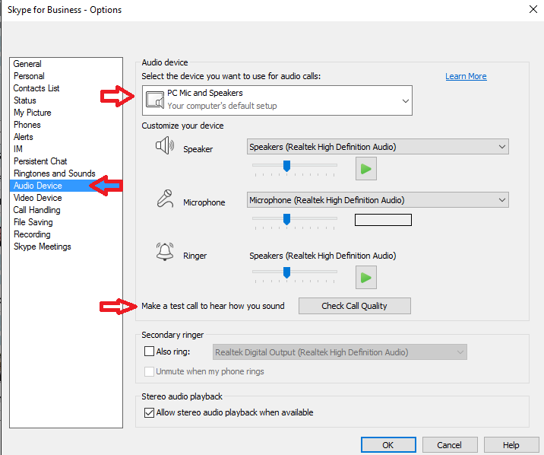This screenshot has width=544, height=455.
Task: Open the Learn More link
Action: coord(466,76)
